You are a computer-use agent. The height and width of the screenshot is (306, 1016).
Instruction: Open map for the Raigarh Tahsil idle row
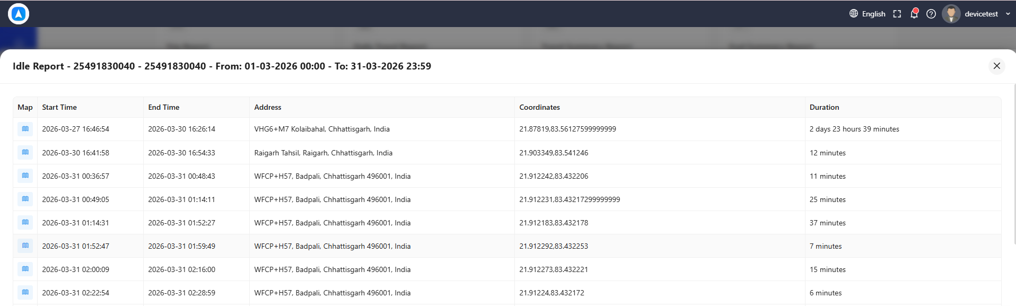(25, 152)
